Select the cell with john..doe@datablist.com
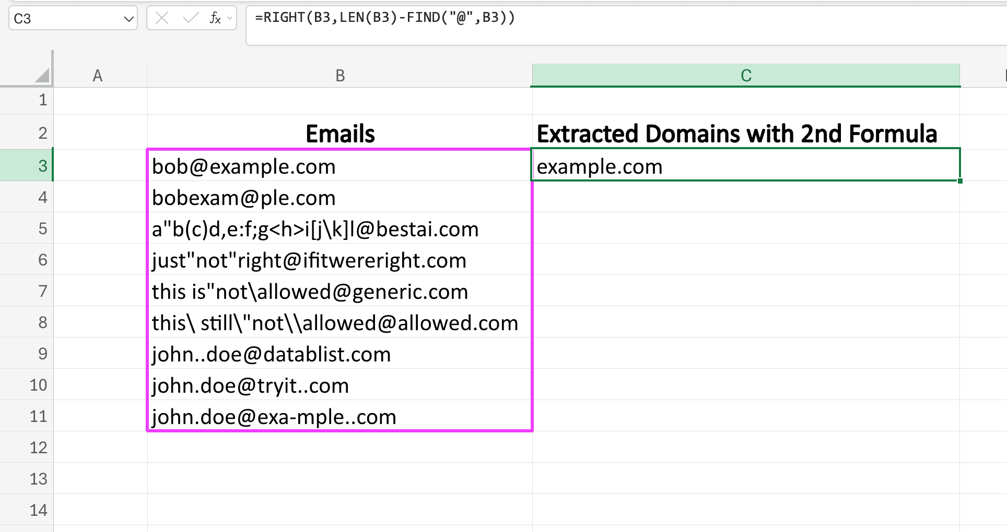This screenshot has width=1007, height=532. [340, 353]
